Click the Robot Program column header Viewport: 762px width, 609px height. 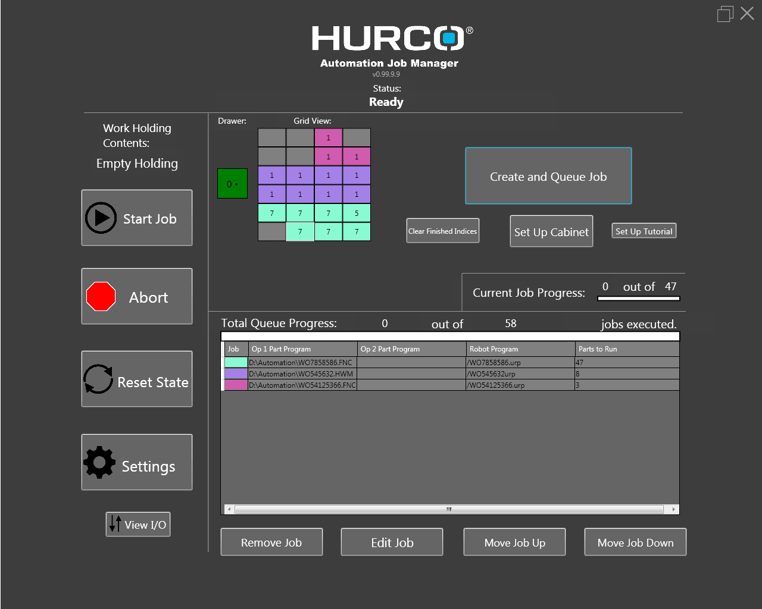[520, 349]
